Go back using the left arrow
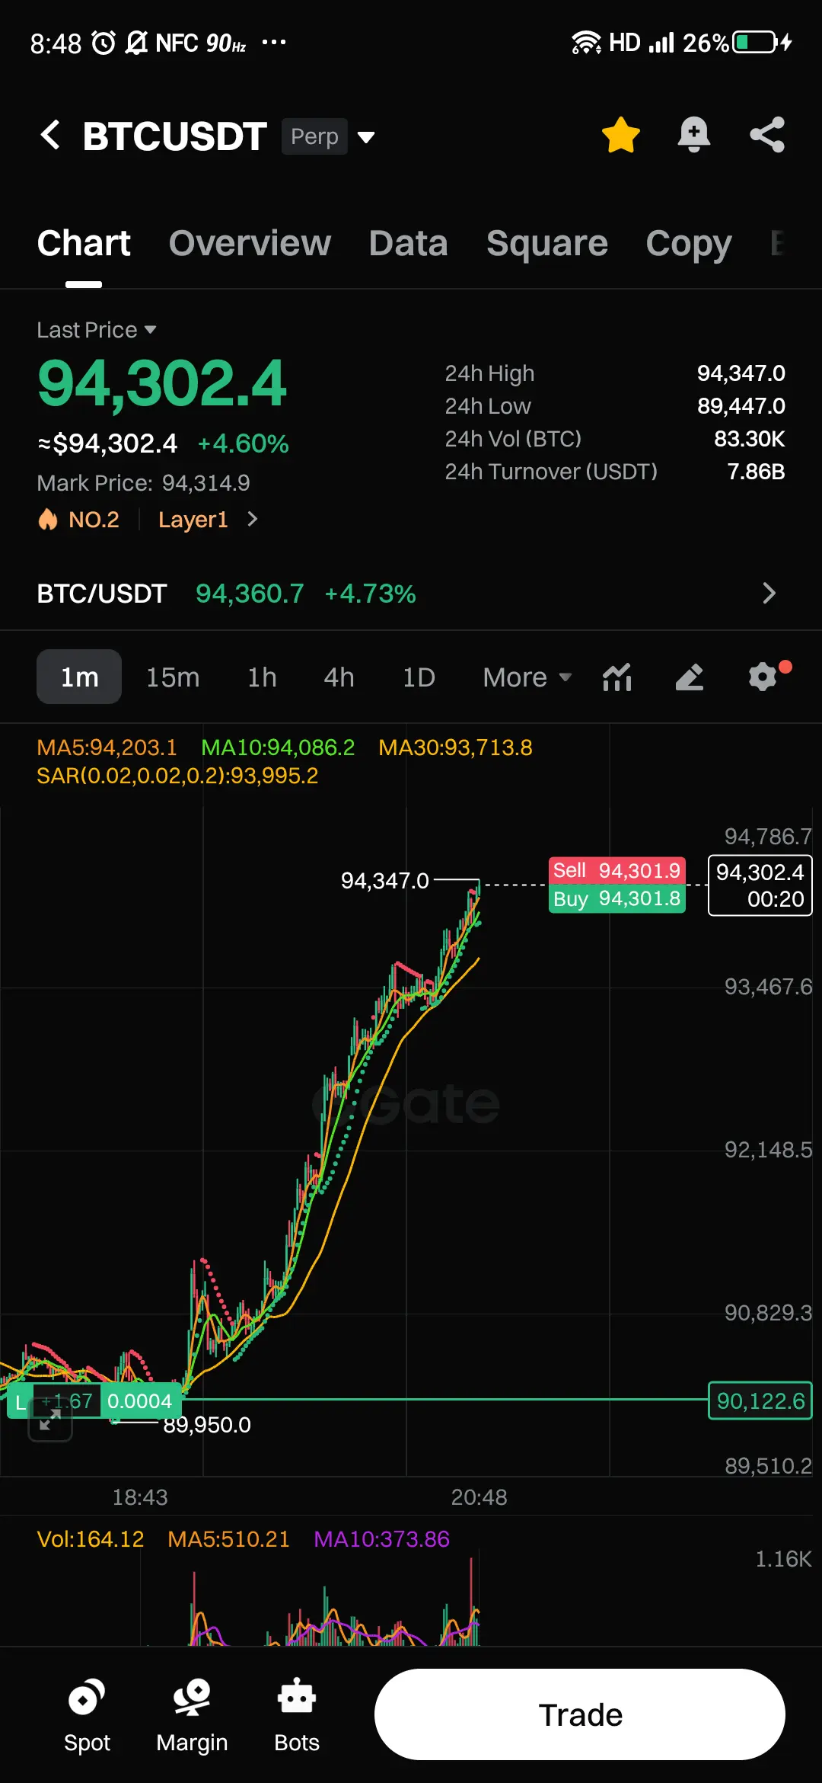 tap(50, 136)
